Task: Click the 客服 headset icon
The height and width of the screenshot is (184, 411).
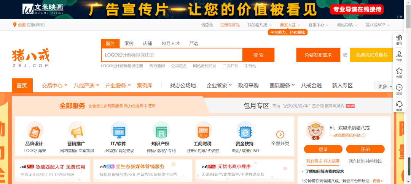Action: pos(399,104)
